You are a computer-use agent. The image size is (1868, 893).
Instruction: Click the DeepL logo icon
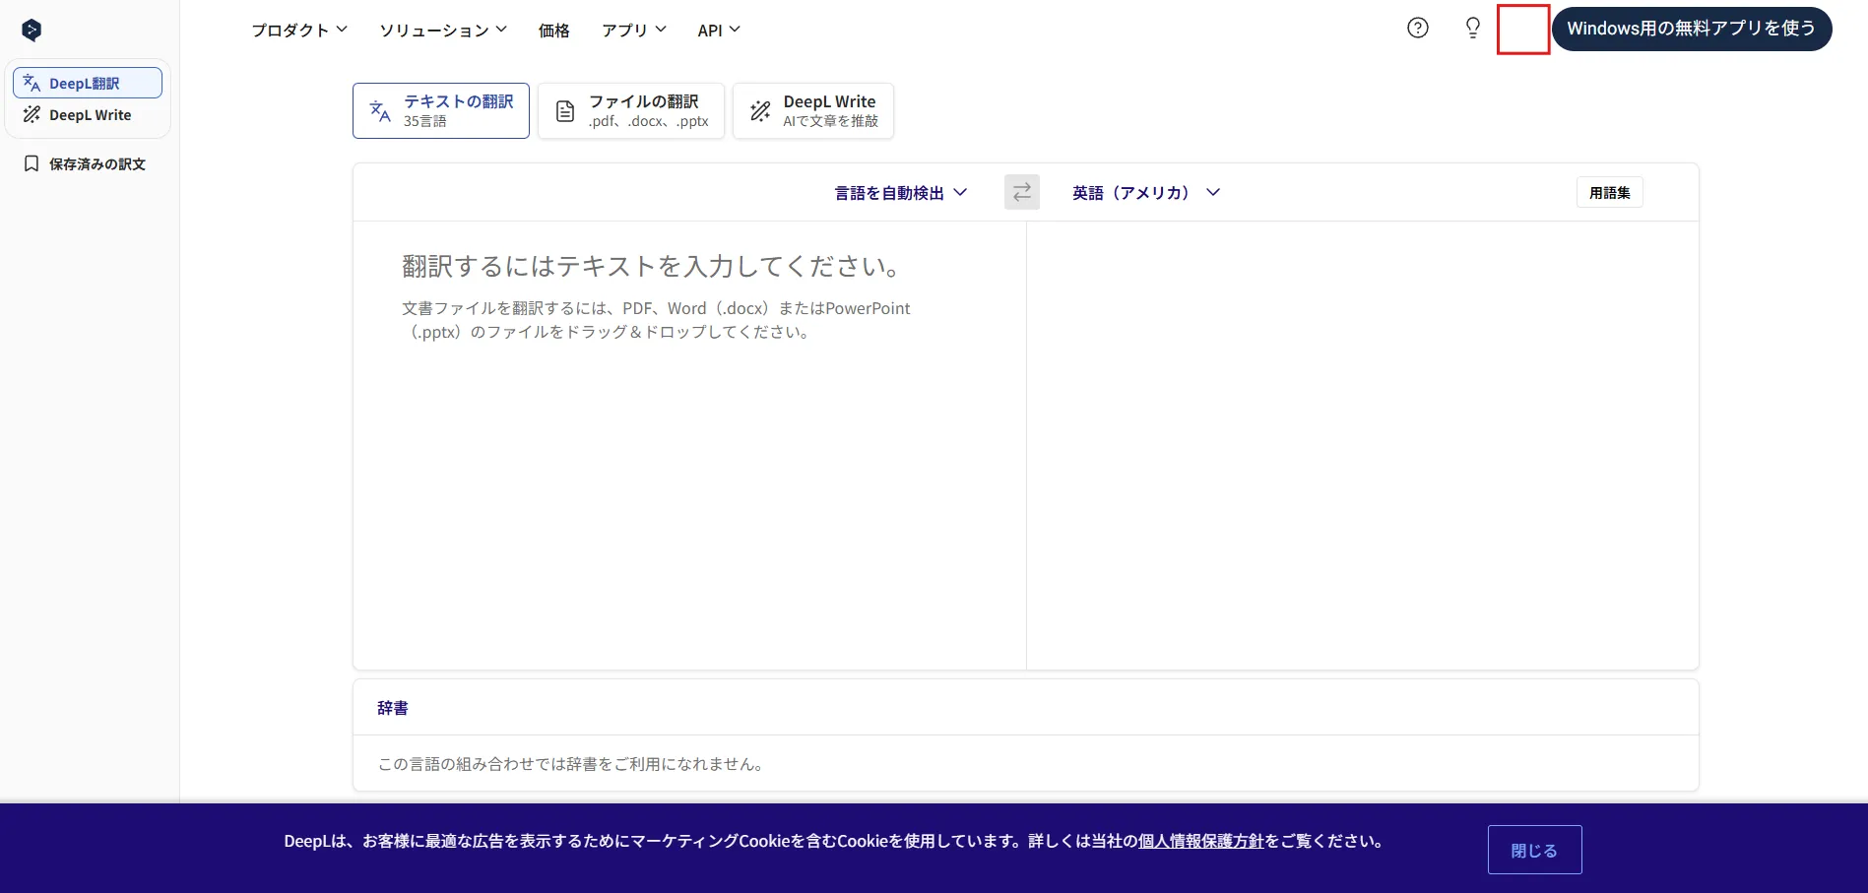pyautogui.click(x=32, y=31)
